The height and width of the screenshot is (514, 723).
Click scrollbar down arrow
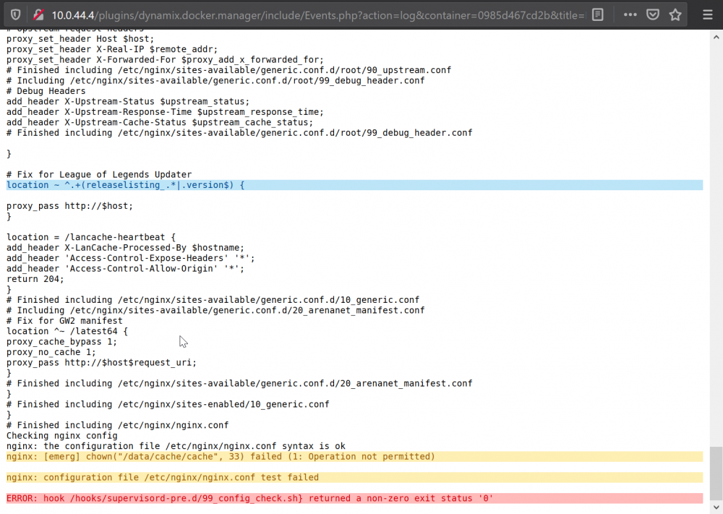point(716,506)
